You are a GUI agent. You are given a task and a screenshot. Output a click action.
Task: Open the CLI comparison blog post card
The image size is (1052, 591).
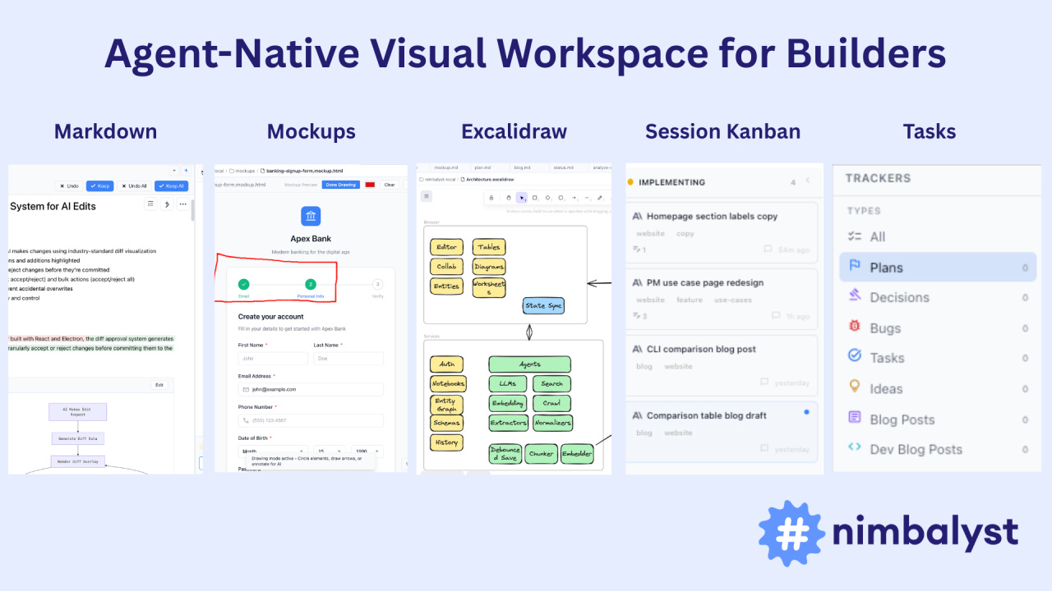[x=722, y=364]
